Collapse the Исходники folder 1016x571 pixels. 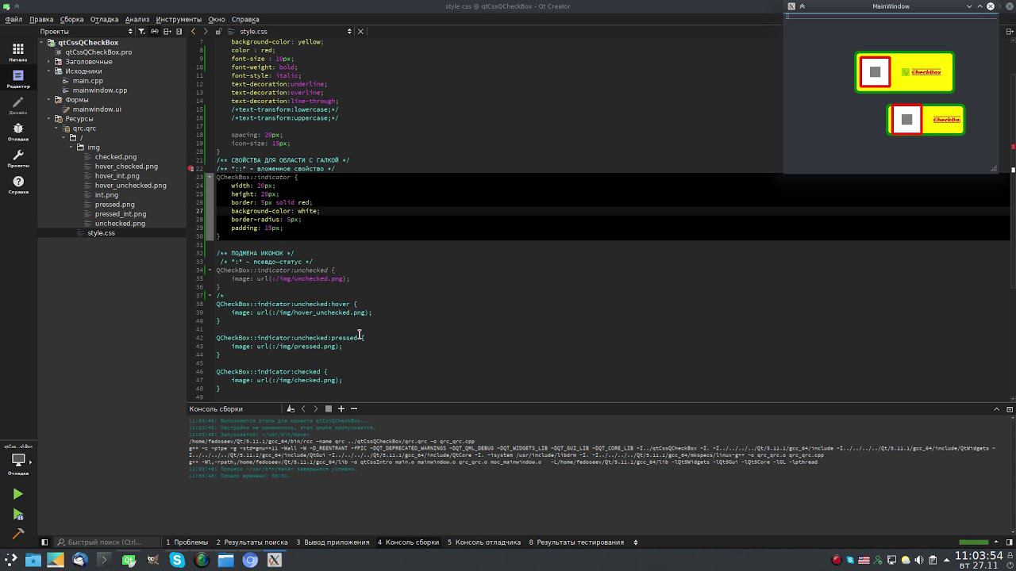[48, 71]
